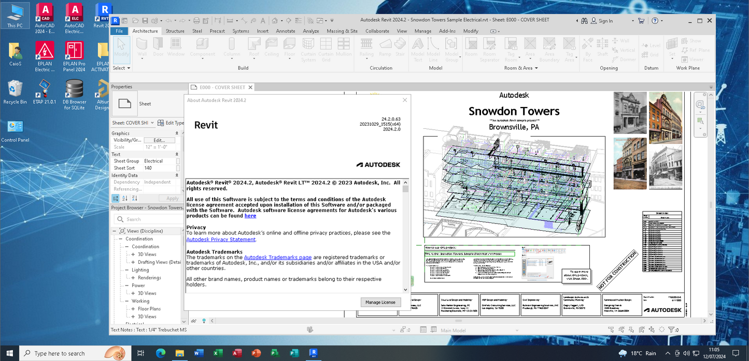Click the Visibility/Graphics Edit... button
The width and height of the screenshot is (749, 361).
tap(159, 140)
